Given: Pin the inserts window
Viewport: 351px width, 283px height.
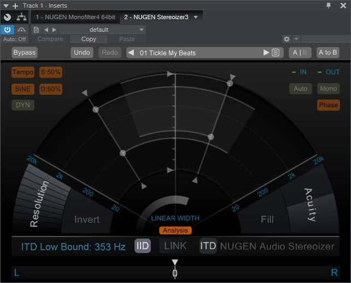Looking at the screenshot, I should tap(329, 5).
